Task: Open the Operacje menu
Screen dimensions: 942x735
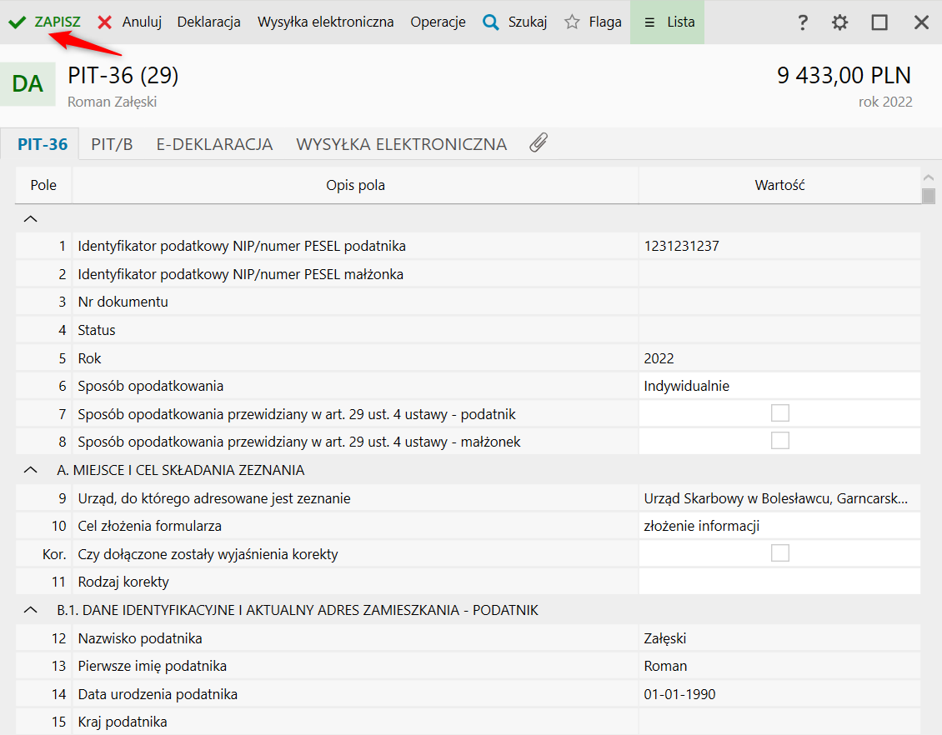Action: 438,22
